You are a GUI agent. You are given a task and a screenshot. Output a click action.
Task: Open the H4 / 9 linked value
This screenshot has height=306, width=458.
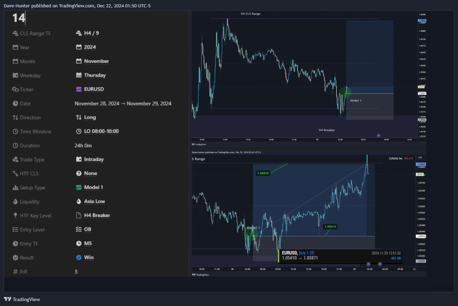click(91, 33)
